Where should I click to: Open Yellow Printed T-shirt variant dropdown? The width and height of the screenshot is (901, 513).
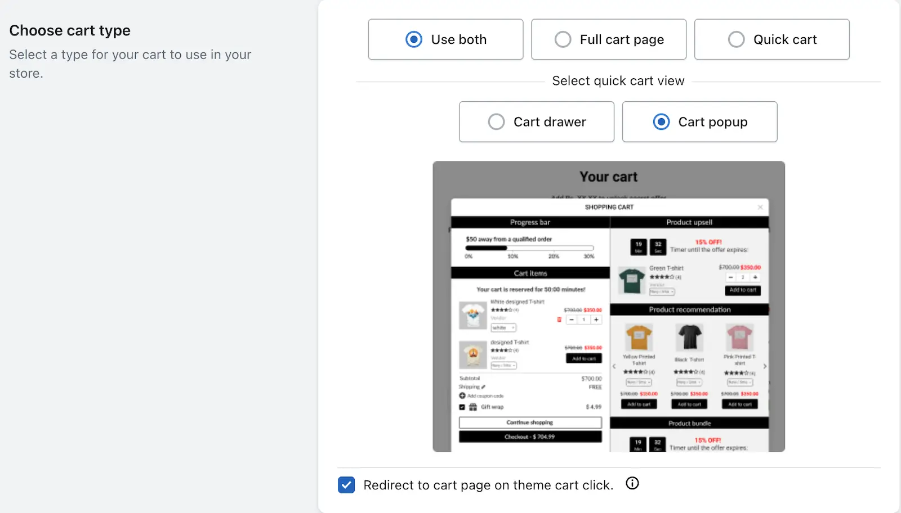click(x=639, y=382)
